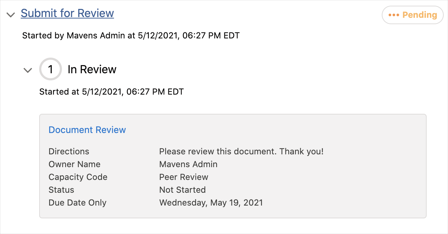448x234 pixels.
Task: Open the Submit for Review link
Action: [x=67, y=13]
